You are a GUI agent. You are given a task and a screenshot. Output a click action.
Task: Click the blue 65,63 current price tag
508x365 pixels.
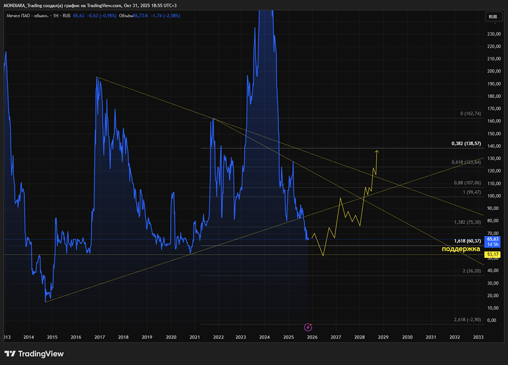click(492, 241)
